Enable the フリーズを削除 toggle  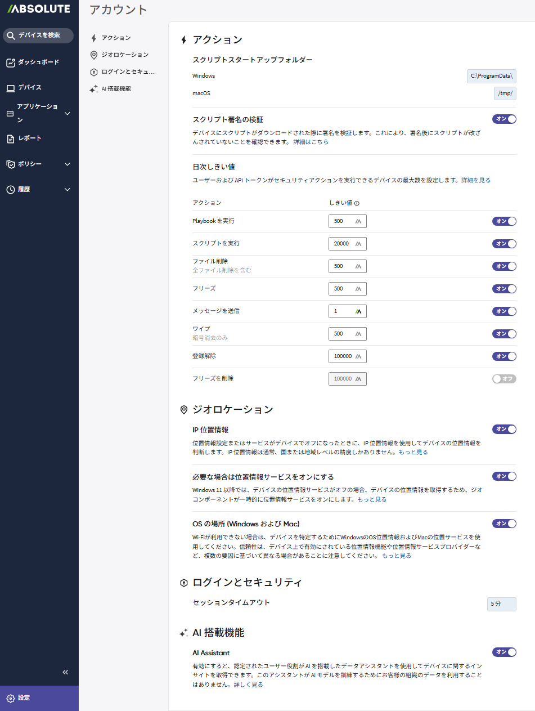click(x=504, y=379)
